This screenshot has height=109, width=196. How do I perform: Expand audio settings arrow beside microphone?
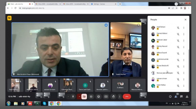coord(68,96)
